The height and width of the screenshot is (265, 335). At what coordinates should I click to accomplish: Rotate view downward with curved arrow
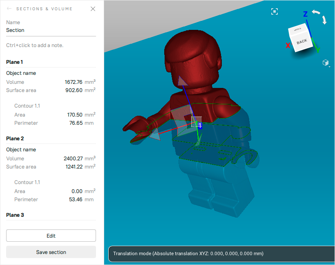[x=324, y=20]
